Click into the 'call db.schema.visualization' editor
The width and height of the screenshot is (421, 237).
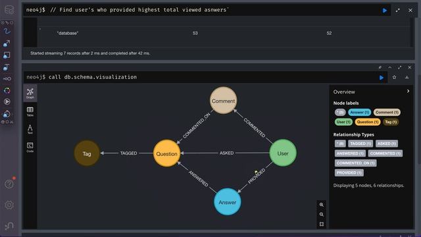click(205, 77)
